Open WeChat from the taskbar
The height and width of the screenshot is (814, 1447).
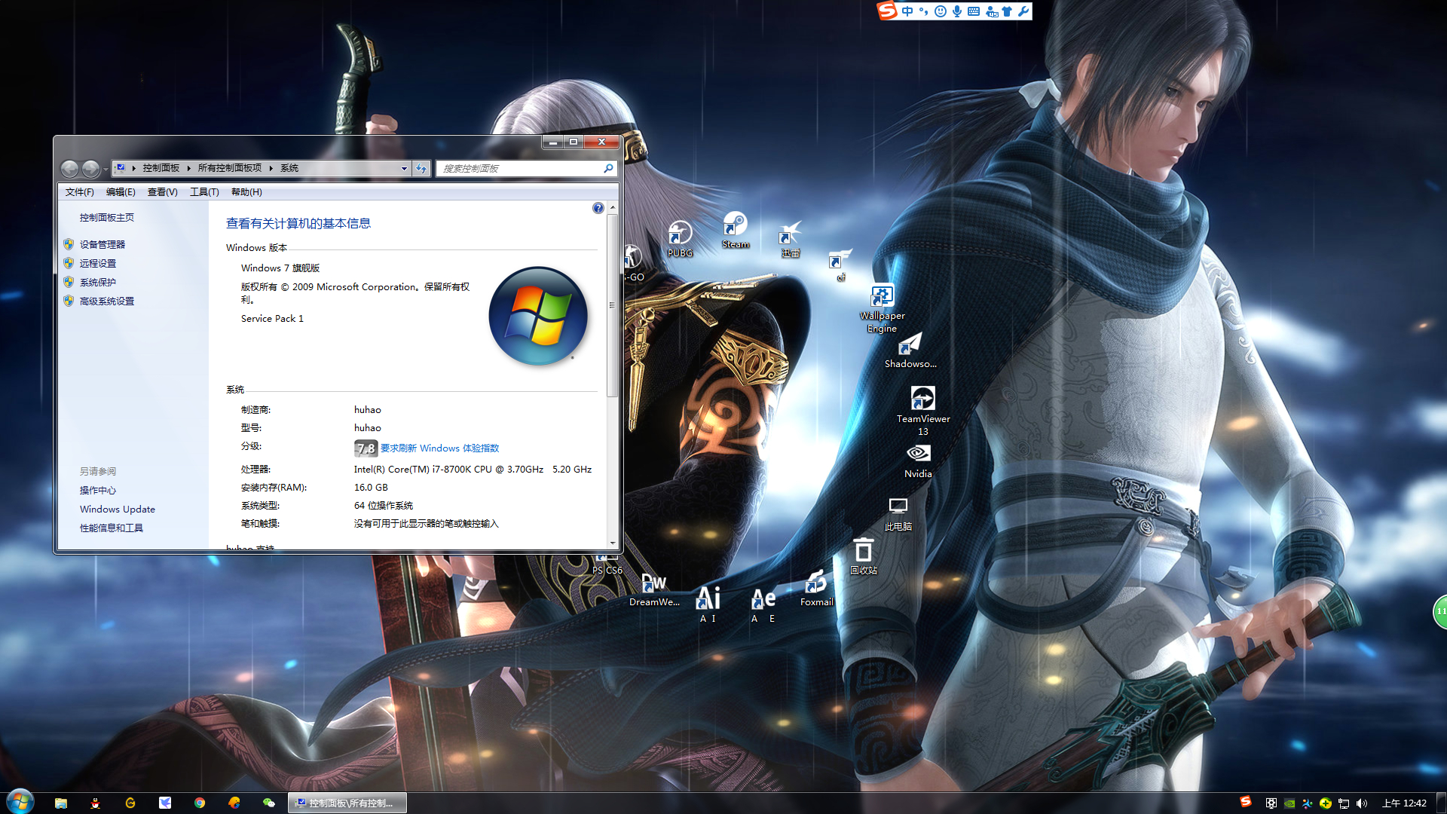269,803
